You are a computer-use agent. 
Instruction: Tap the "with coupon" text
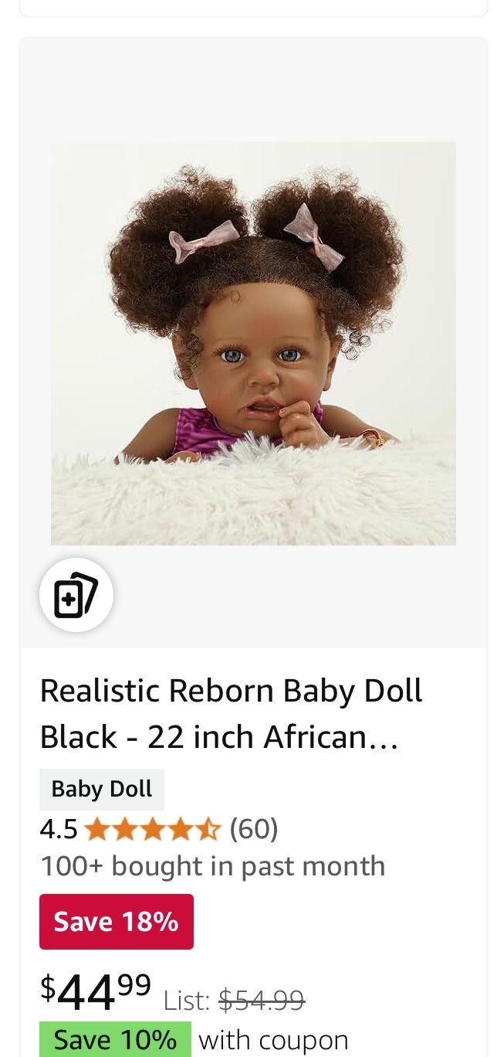[x=273, y=1040]
